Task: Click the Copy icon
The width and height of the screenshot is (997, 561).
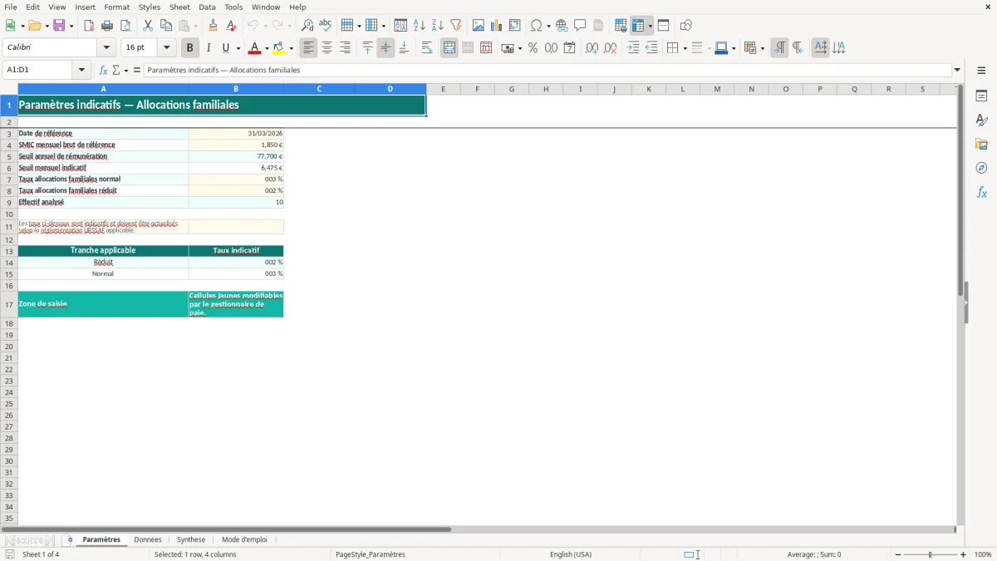Action: [x=166, y=26]
